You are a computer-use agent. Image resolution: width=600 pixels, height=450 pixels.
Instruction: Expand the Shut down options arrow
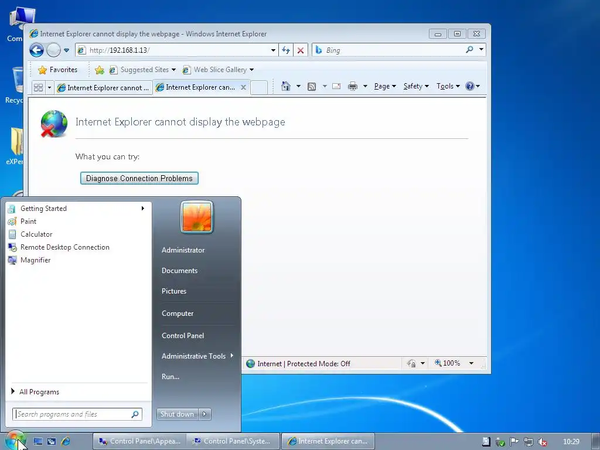coord(204,414)
